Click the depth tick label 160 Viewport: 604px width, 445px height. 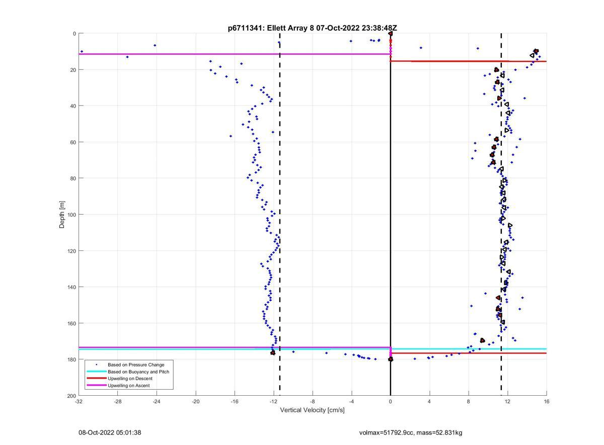(x=71, y=323)
